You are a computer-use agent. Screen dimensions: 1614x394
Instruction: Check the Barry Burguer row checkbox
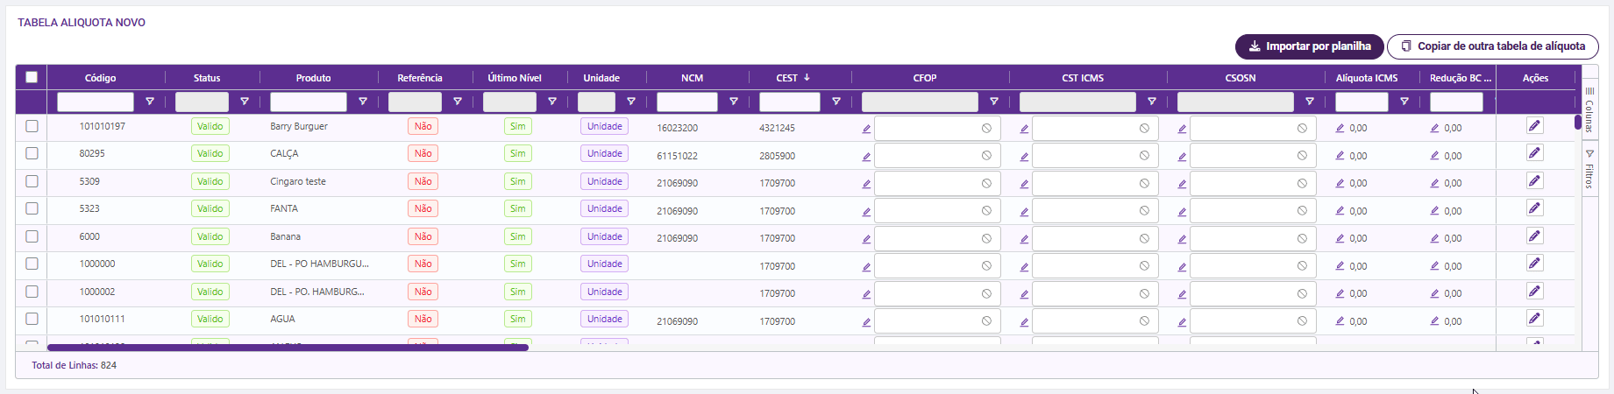click(32, 126)
